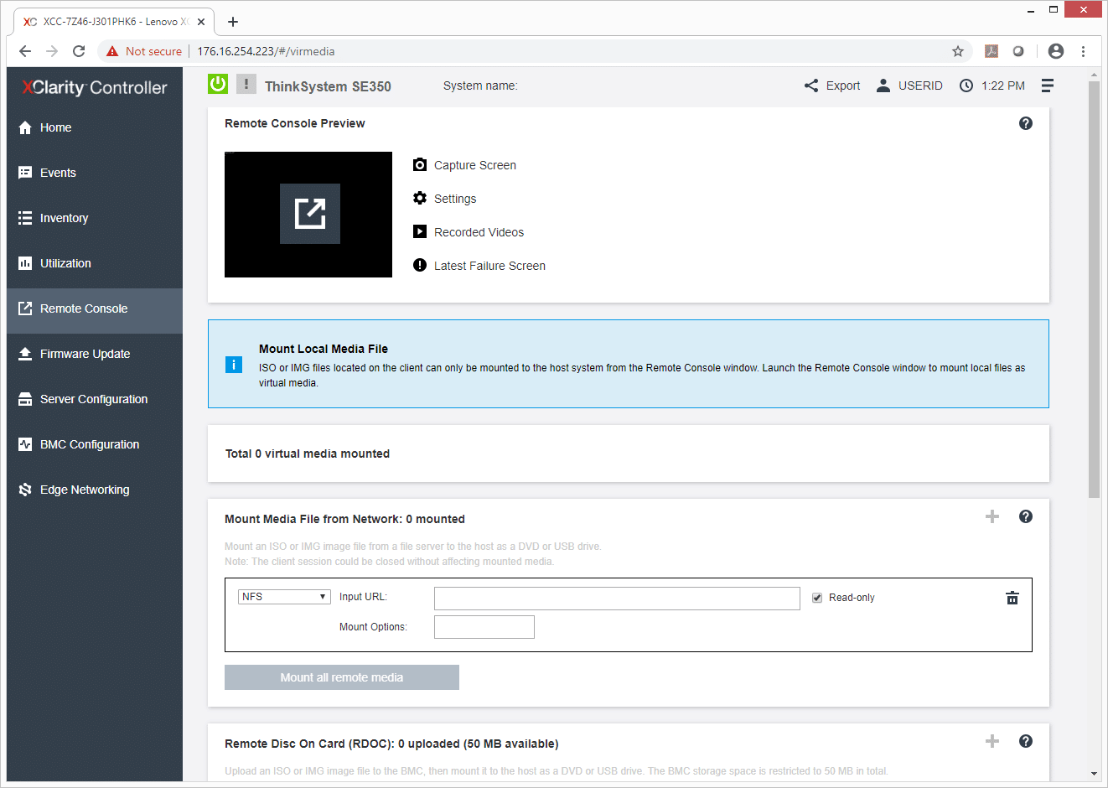This screenshot has height=788, width=1108.
Task: Open help for Remote Console Preview
Action: (x=1026, y=123)
